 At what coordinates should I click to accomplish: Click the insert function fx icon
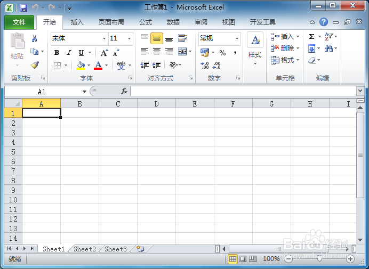point(124,91)
